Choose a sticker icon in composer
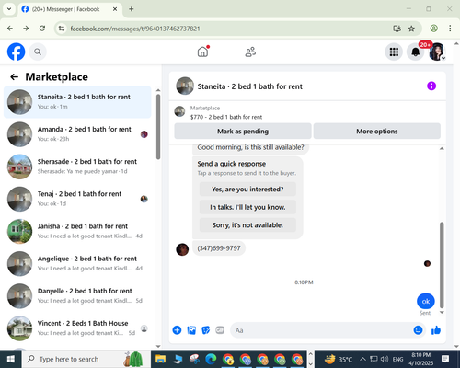Screen dimensions: 460x368 (x=206, y=330)
